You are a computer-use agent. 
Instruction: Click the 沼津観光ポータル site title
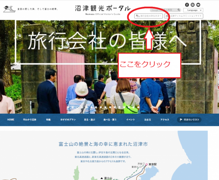point(103,8)
